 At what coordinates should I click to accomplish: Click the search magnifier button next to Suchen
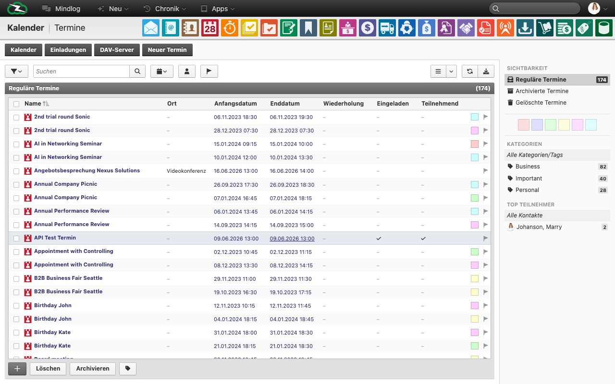pos(137,71)
